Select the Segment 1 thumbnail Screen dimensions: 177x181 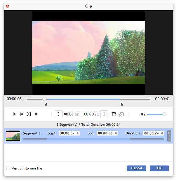[x=13, y=136]
